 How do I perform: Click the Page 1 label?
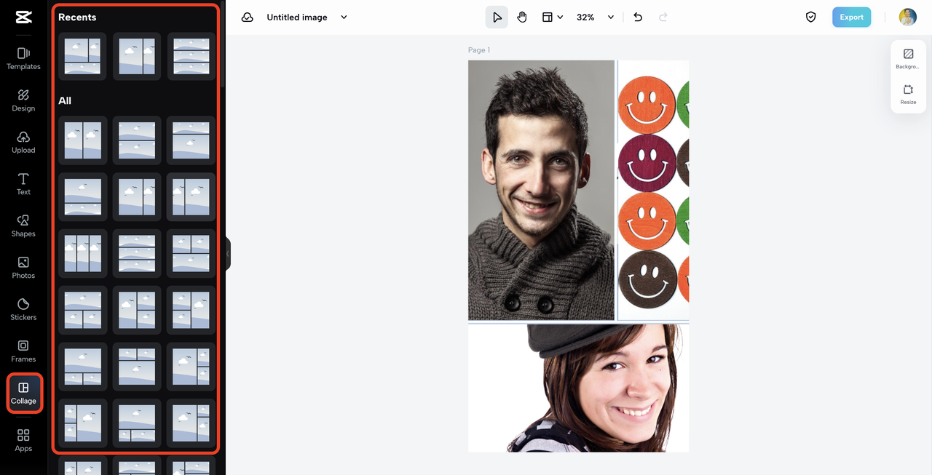479,50
